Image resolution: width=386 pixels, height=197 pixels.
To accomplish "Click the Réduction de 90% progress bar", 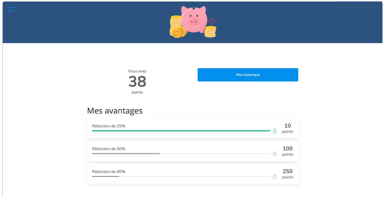I will point(181,176).
